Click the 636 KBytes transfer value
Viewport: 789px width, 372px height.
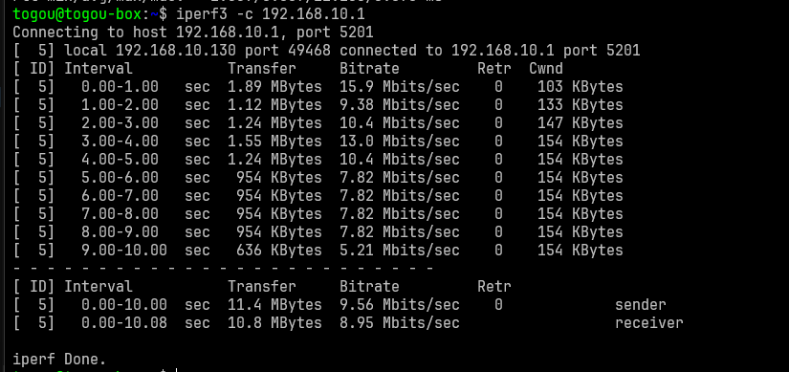279,251
